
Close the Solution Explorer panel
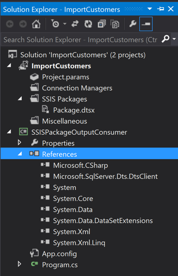(x=171, y=9)
